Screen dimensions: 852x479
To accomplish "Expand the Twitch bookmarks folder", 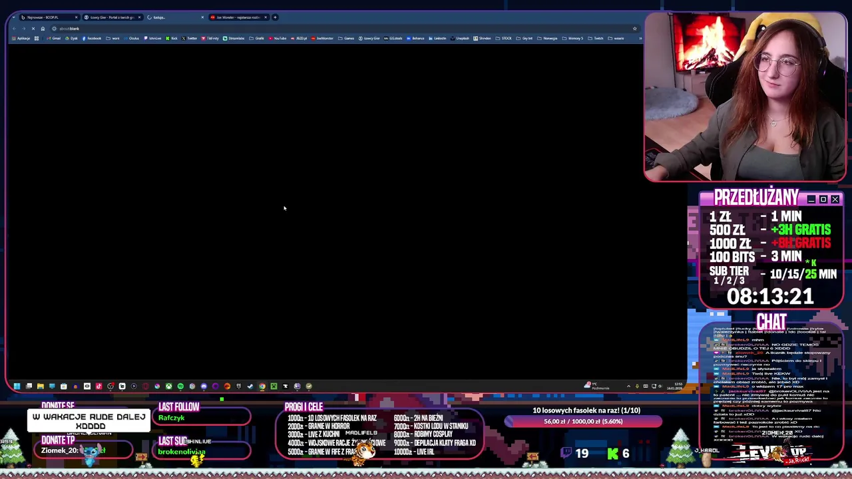I will pyautogui.click(x=596, y=38).
